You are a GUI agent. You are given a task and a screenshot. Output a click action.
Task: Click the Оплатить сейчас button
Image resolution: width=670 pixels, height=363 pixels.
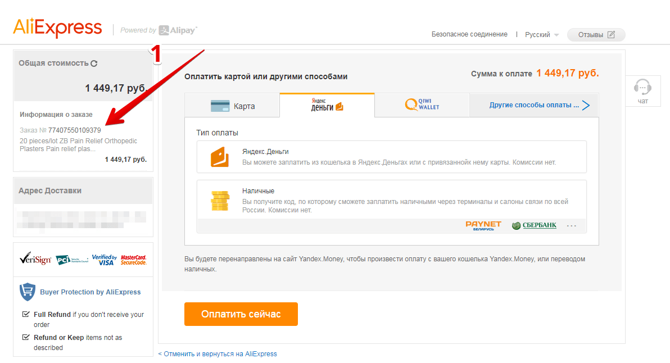tap(241, 314)
